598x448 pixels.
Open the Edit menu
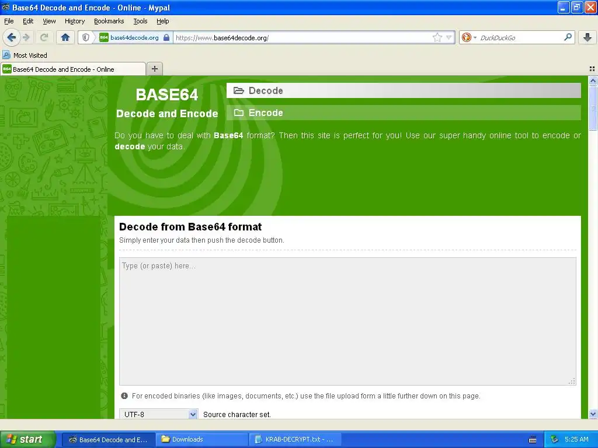pyautogui.click(x=28, y=21)
